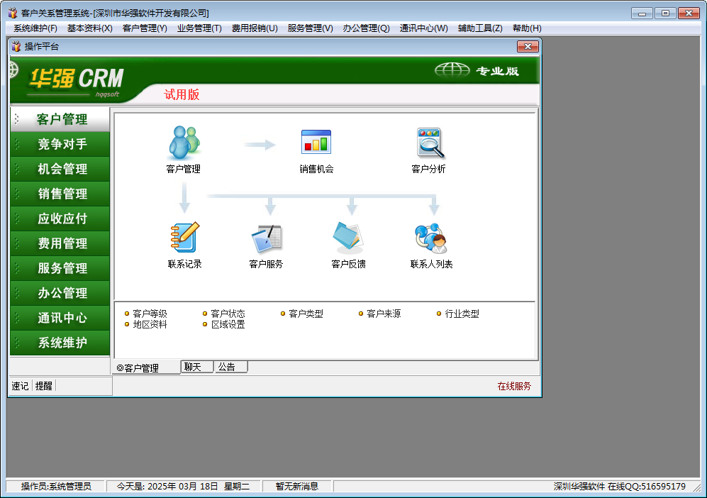Click 操作员:系统管理员 in status bar
Viewport: 707px width, 498px height.
56,486
